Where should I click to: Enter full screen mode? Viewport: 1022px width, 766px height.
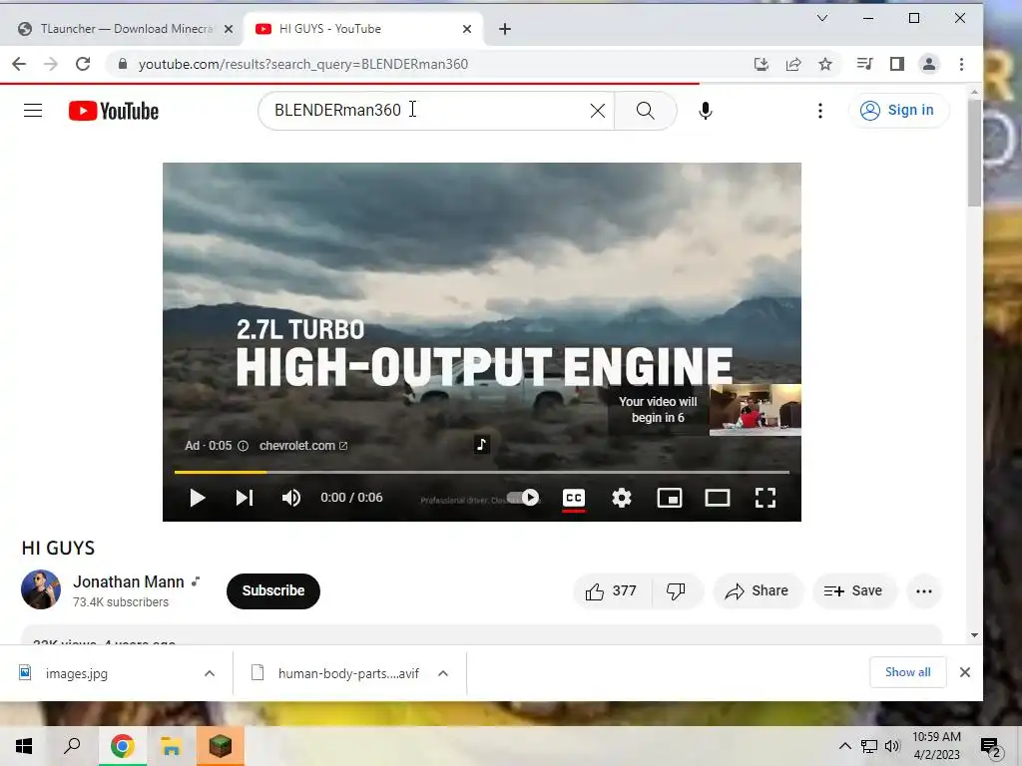[766, 499]
